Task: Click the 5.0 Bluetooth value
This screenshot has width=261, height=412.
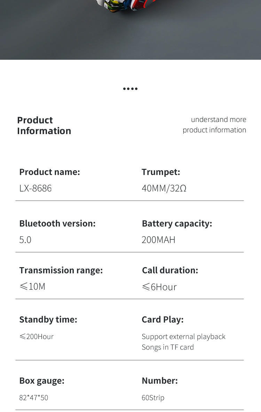Action: coord(25,240)
